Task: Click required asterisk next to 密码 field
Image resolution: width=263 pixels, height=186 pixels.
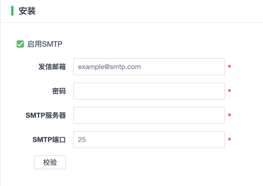Action: (x=230, y=92)
